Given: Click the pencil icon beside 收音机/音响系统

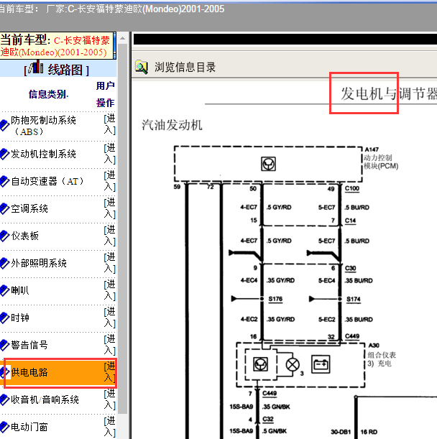Looking at the screenshot, I should pos(4,399).
